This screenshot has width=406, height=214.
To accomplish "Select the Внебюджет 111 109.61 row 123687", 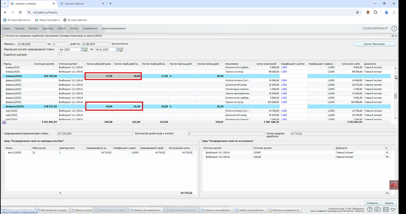I will pyautogui.click(x=296, y=153).
